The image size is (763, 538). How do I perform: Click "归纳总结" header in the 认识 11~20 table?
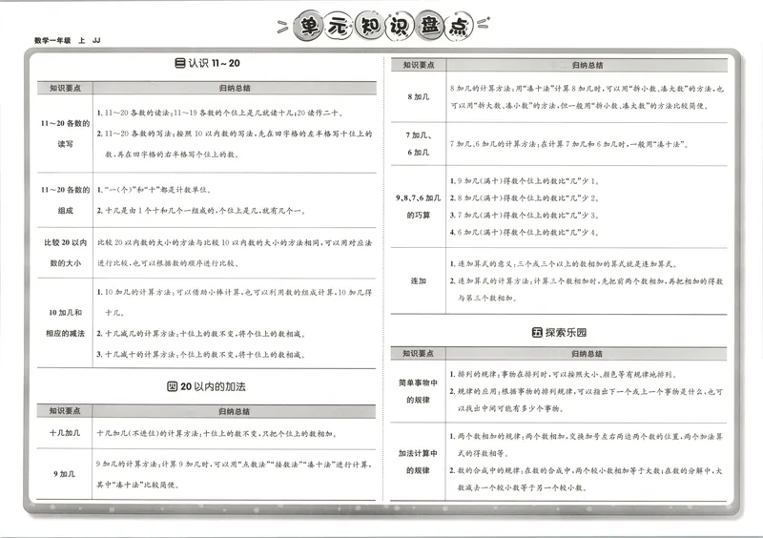click(x=235, y=88)
